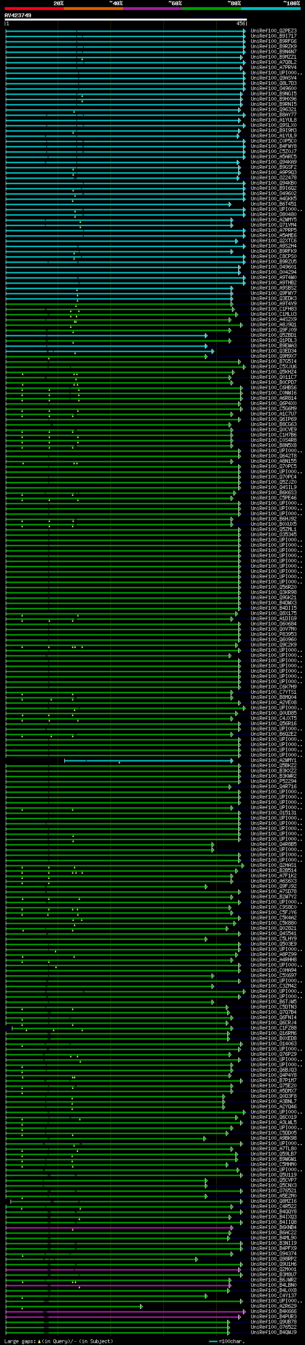Select the UniRef100_O80480 label

[273, 214]
